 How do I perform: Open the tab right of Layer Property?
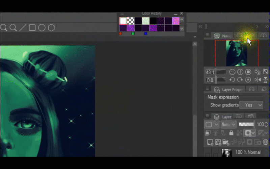pyautogui.click(x=251, y=89)
